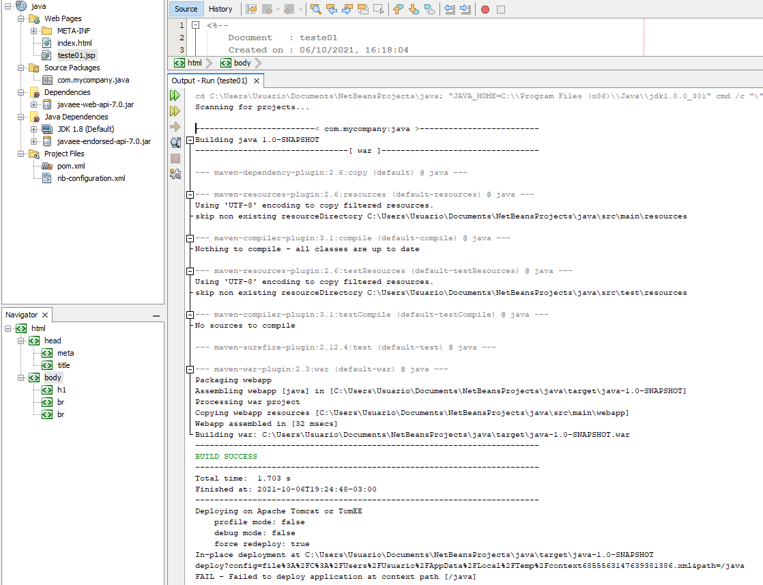Click the BUILD SUCCESS output line
763x585 pixels.
tap(227, 457)
